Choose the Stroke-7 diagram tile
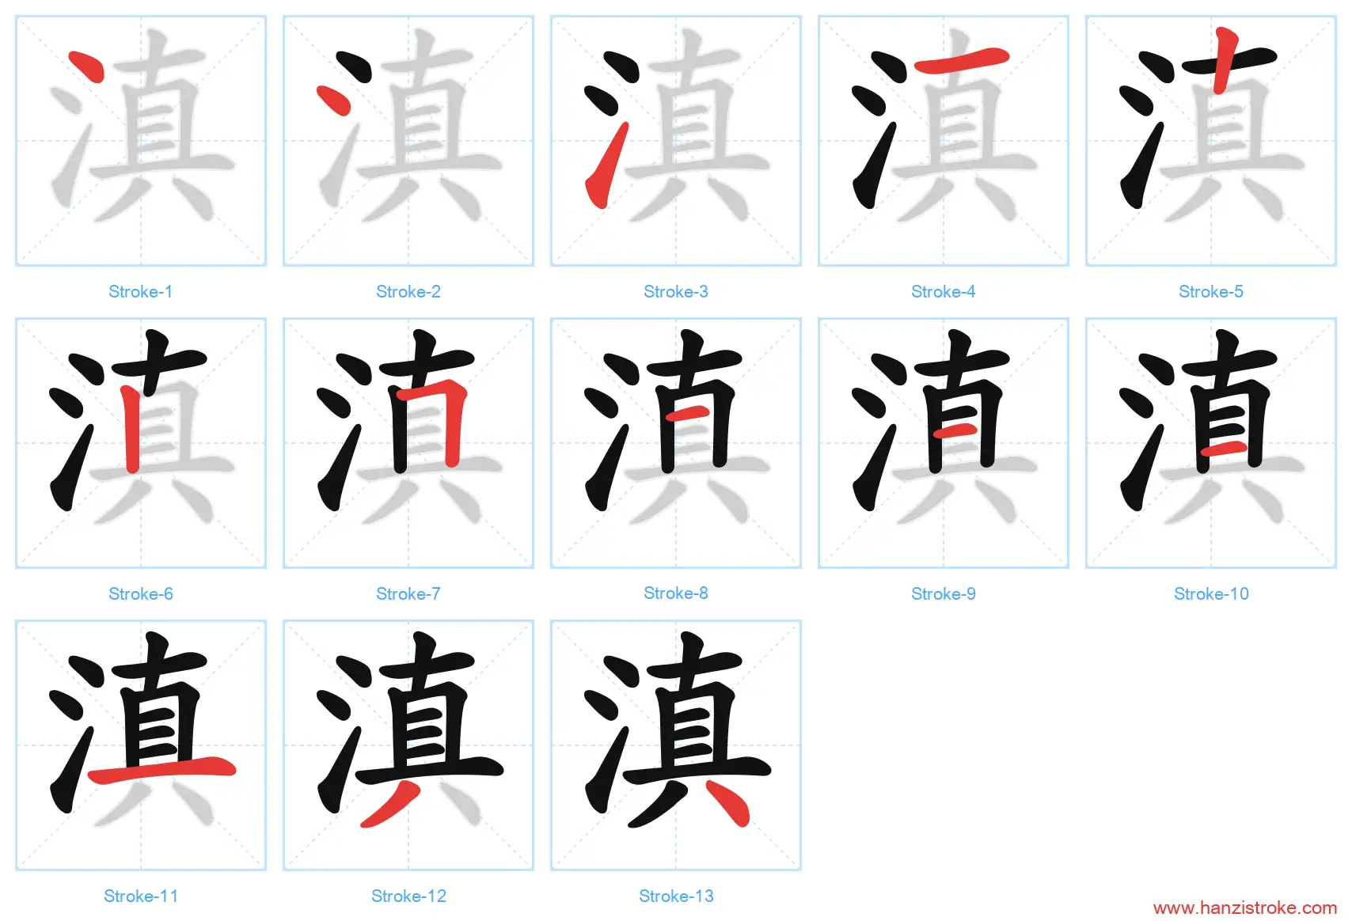 [408, 443]
